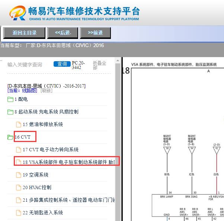The height and width of the screenshot is (221, 224).
Task: Click the 当前车型 厂家:D-东风本田思域 2016 bar text
Action: click(x=52, y=46)
